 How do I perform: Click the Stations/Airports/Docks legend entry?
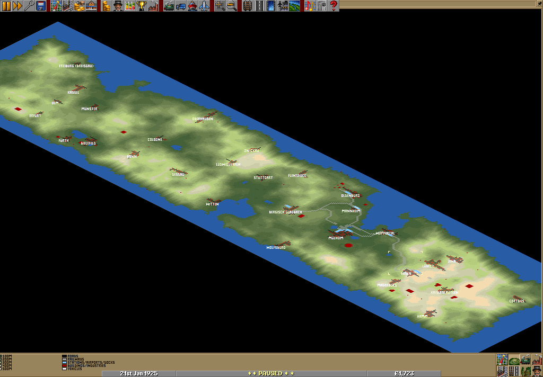click(89, 363)
